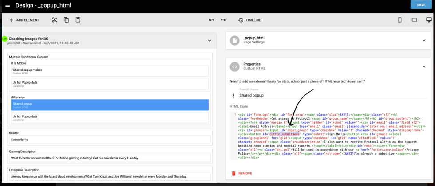Image resolution: width=435 pixels, height=186 pixels.
Task: Open the Timeline
Action: click(249, 20)
